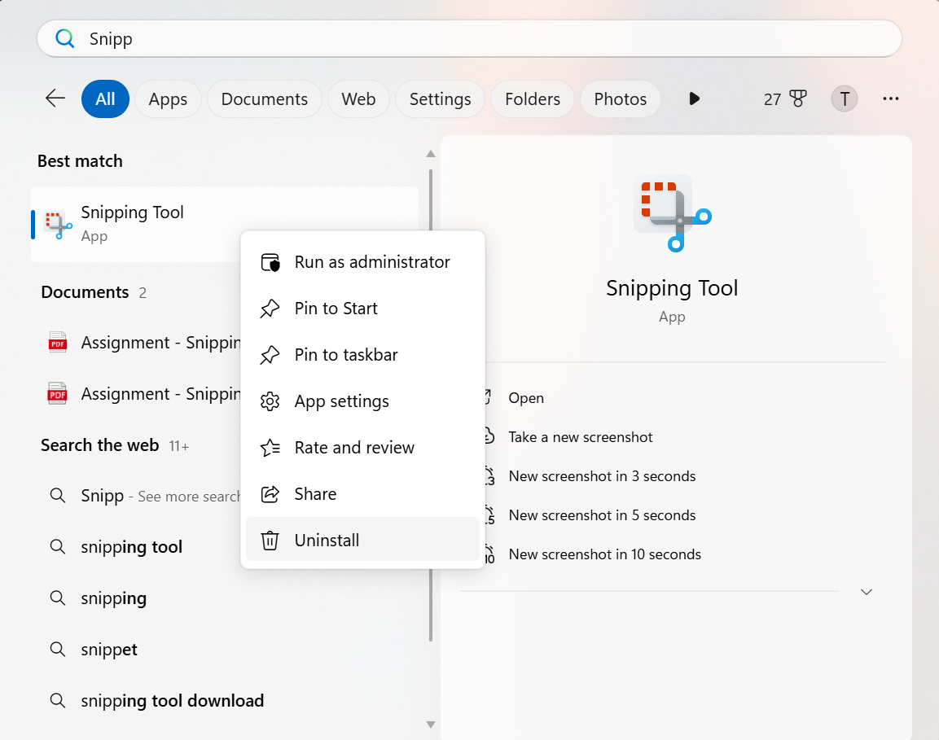The image size is (939, 740).
Task: Click the shield icon beside Run as administrator
Action: (270, 262)
